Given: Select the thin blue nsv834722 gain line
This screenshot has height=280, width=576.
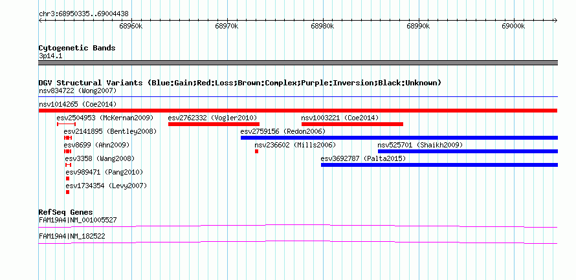Looking at the screenshot, I should (x=298, y=97).
